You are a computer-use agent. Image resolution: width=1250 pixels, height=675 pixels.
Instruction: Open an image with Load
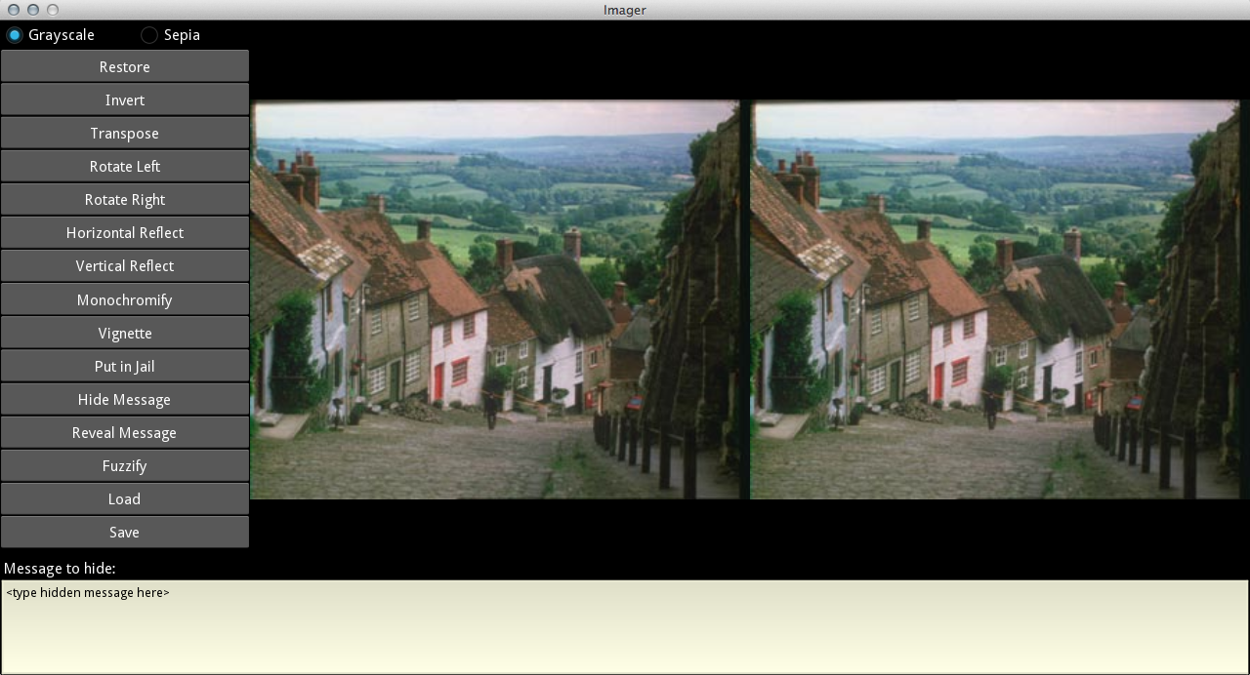(x=125, y=499)
